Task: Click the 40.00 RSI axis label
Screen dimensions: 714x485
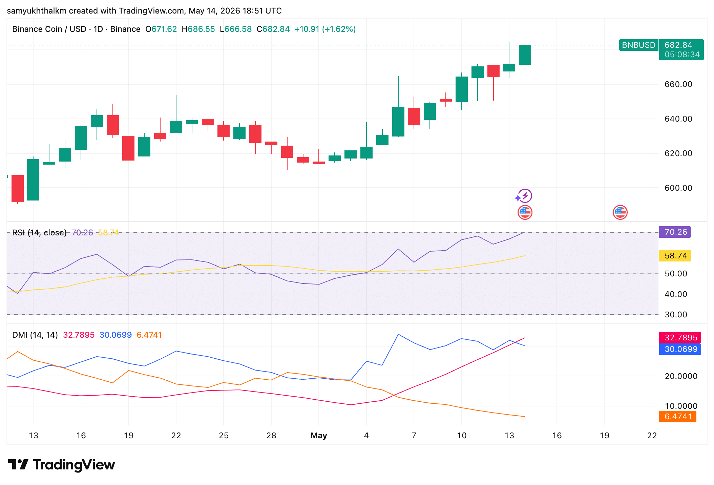Action: 676,294
